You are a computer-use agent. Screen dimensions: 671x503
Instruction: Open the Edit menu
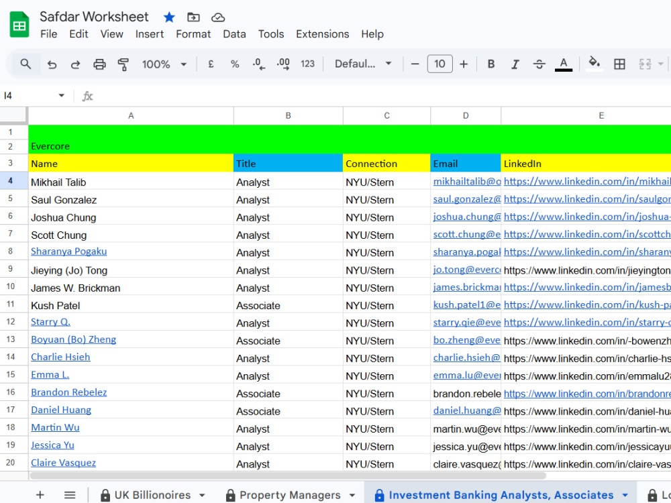point(79,34)
